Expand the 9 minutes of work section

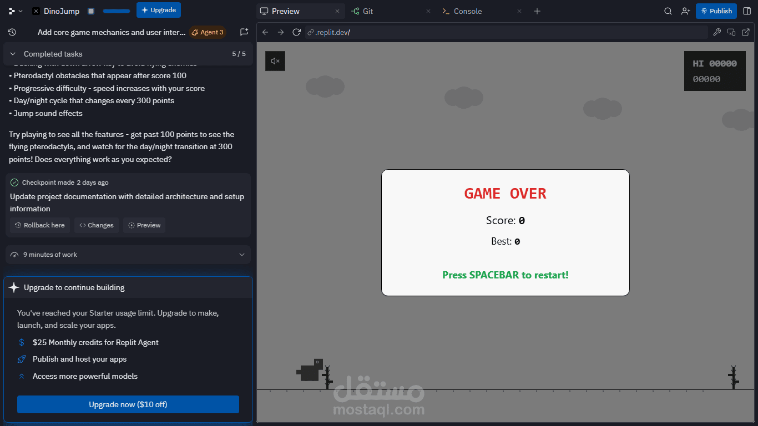coord(128,255)
